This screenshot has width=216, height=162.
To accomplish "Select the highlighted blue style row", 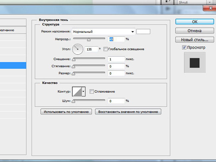I will pos(13,65).
